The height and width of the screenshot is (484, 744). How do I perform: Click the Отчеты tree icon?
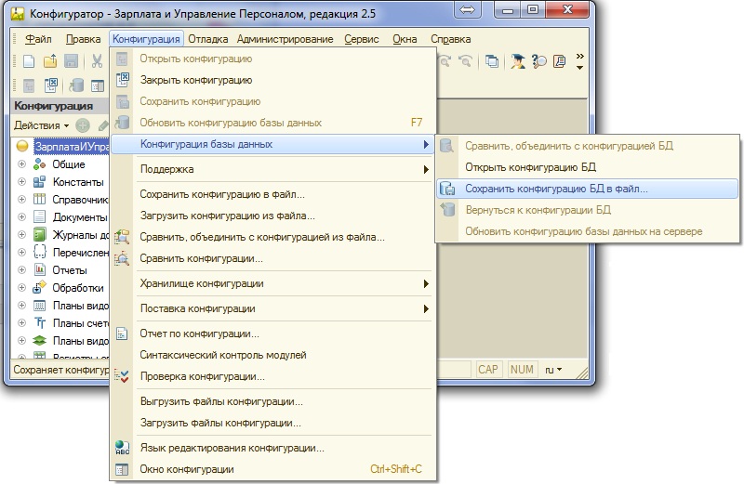pyautogui.click(x=39, y=270)
